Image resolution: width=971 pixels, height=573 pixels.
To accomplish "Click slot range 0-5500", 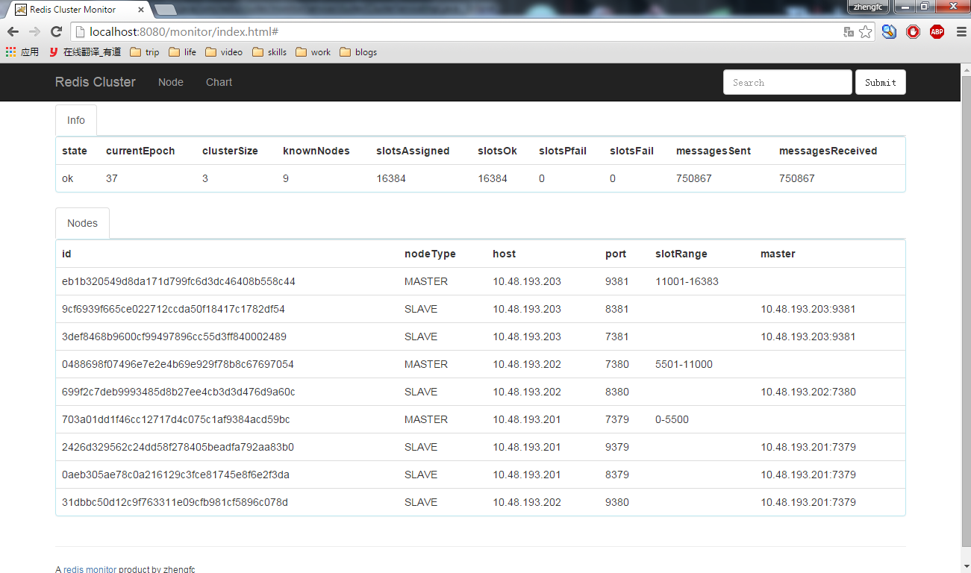I will point(672,419).
